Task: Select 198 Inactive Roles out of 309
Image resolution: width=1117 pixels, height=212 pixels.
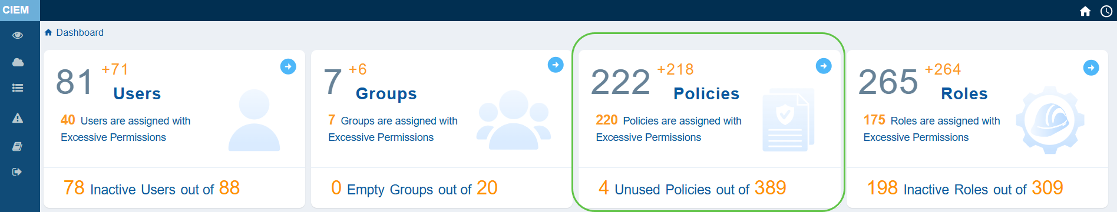Action: coord(965,188)
